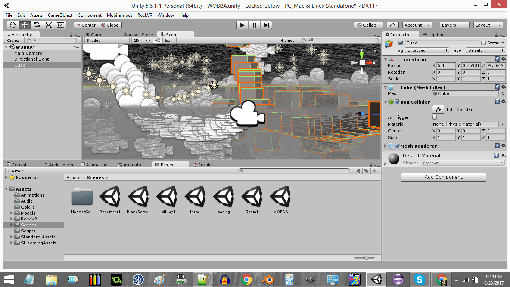Toggle the Cube active checkbox
This screenshot has height=287, width=510.
click(401, 43)
